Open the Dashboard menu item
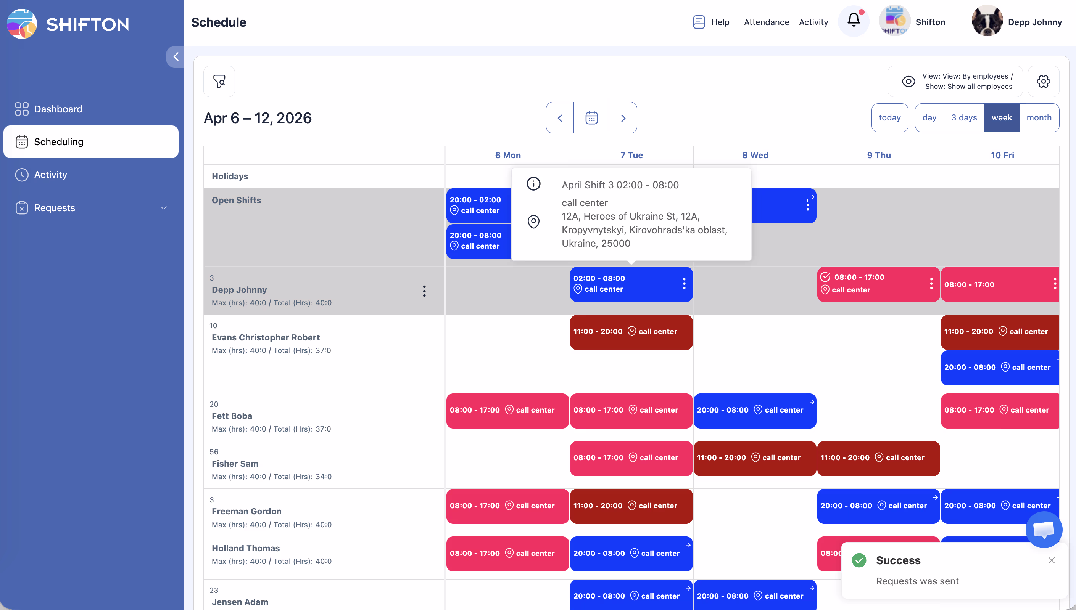This screenshot has height=610, width=1076. 58,109
